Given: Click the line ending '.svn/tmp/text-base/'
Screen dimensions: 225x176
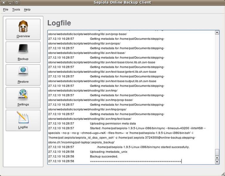Looking at the screenshot, I should (x=90, y=119).
